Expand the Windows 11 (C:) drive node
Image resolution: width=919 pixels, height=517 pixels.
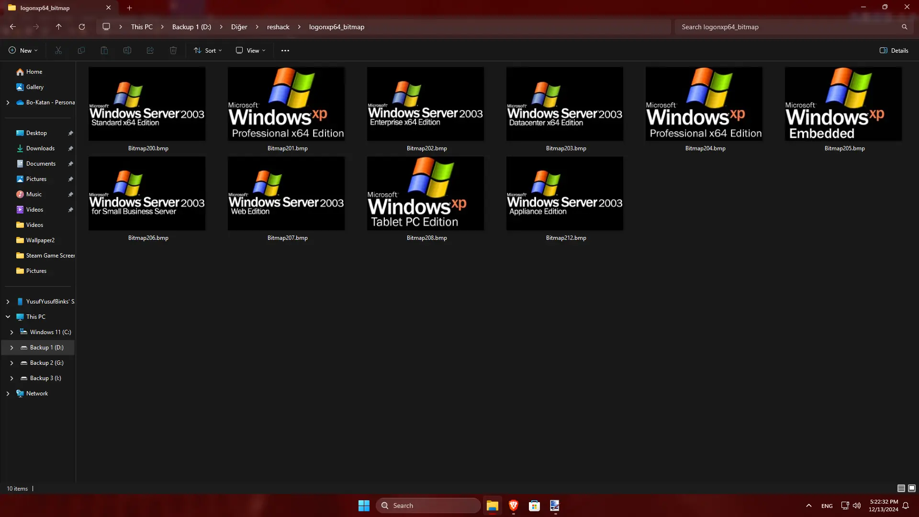[11, 332]
